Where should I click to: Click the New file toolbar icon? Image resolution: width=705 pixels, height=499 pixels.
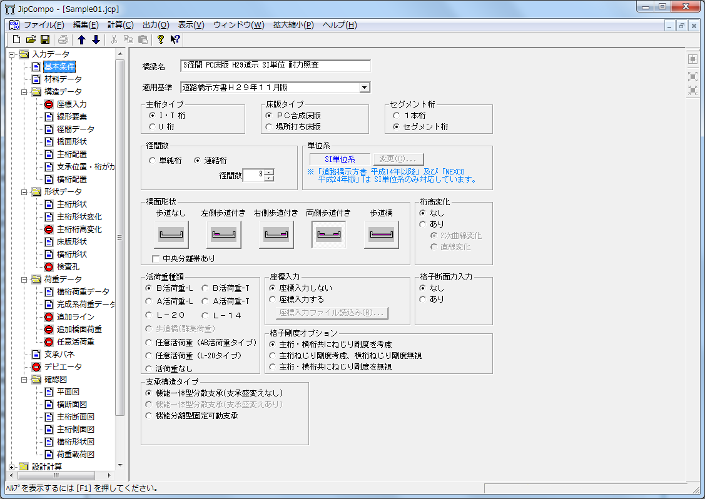pos(18,40)
